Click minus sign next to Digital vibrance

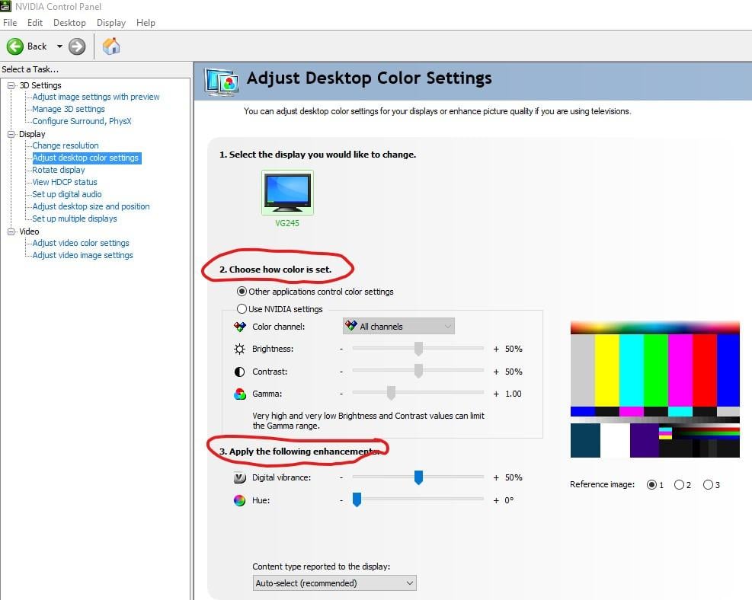click(x=341, y=478)
